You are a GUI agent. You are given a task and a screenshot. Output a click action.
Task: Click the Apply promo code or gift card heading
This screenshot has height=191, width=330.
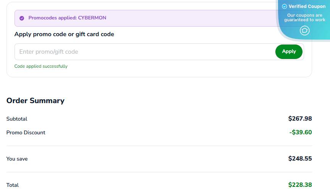64,34
